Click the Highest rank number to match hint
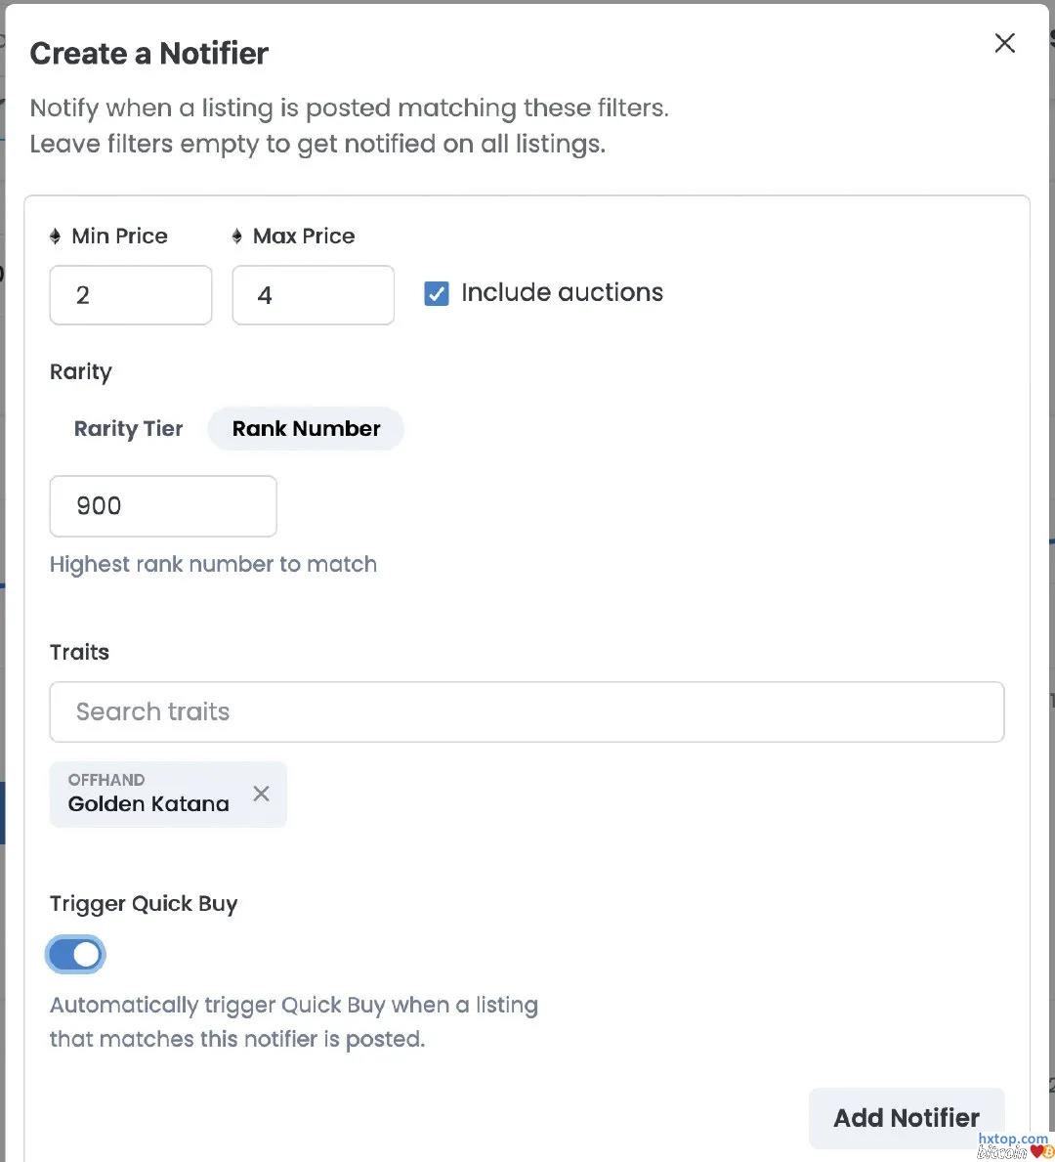Screen dimensions: 1055x1162 [x=213, y=565]
